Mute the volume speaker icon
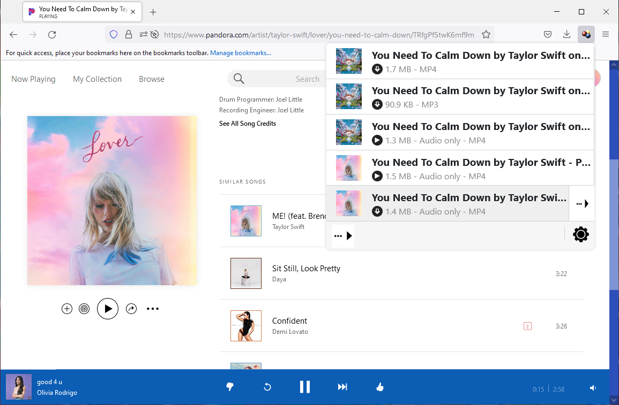 (593, 388)
